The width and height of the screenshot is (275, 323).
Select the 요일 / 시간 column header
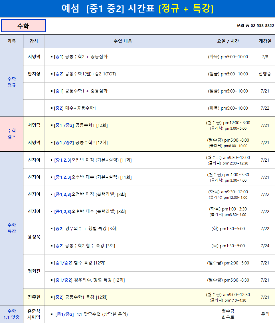tap(228, 41)
